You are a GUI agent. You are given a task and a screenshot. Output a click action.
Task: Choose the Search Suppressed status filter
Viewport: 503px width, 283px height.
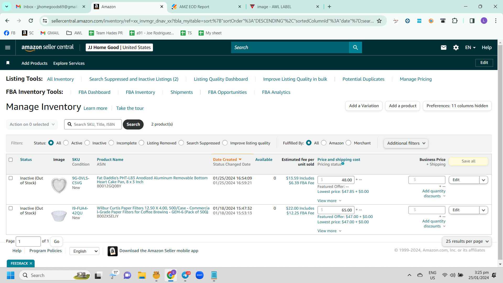pyautogui.click(x=181, y=143)
